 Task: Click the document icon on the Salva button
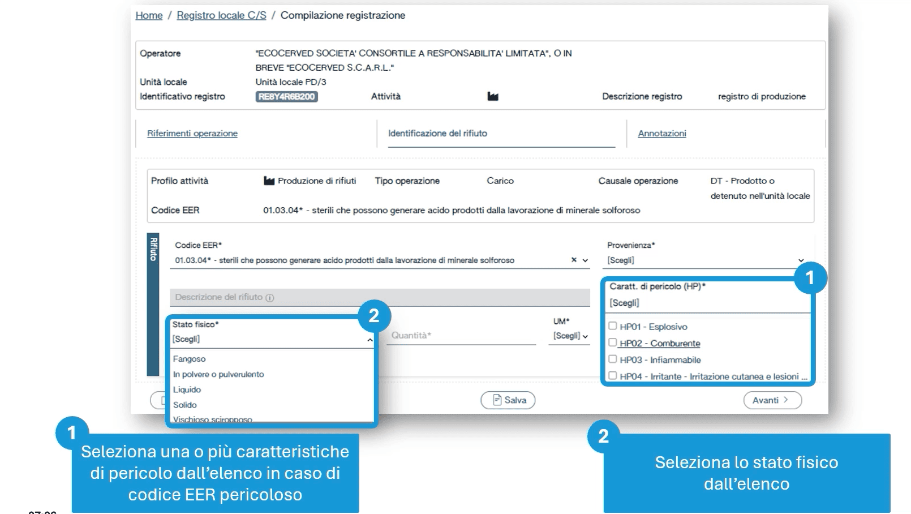[x=497, y=400]
